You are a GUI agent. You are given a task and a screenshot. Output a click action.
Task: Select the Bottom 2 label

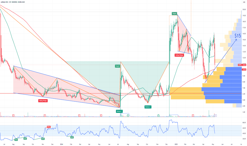[148, 107]
